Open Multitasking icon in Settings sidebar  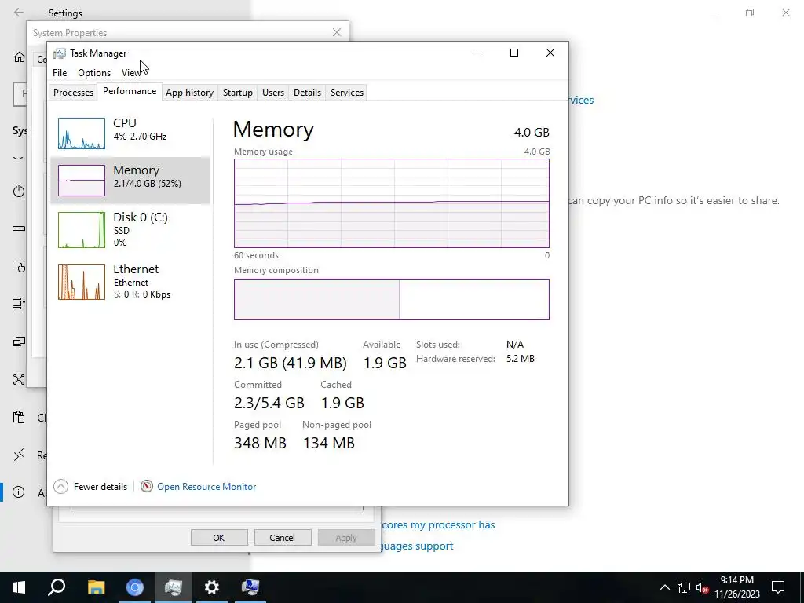[x=19, y=304]
